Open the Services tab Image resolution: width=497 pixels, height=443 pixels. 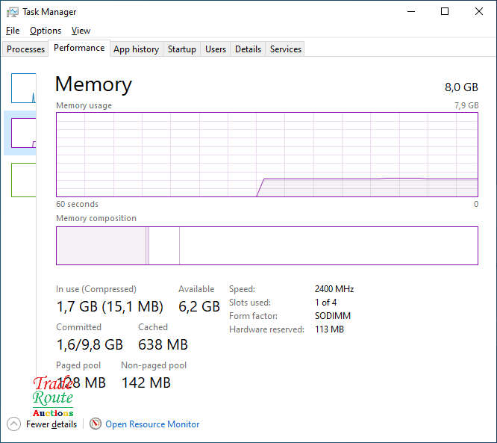285,49
